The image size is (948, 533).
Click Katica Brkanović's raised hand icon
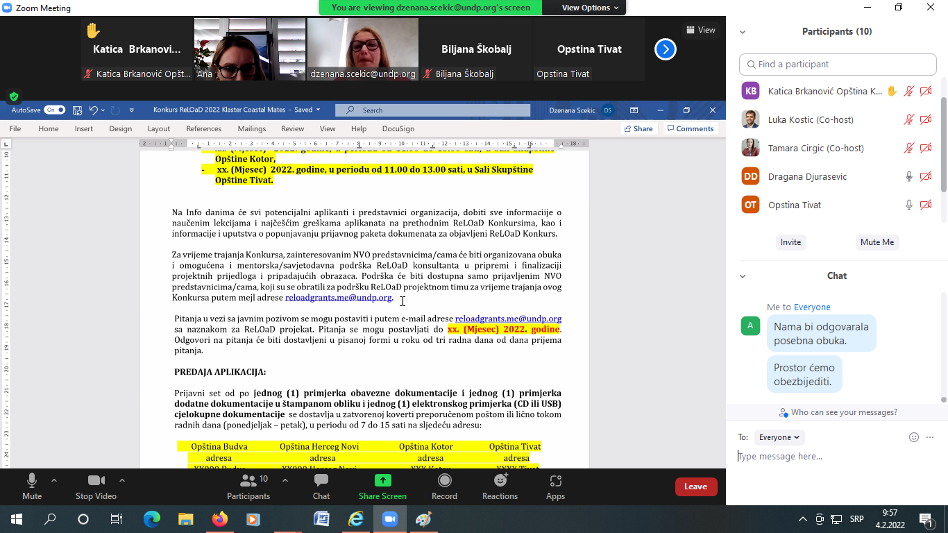[x=892, y=91]
